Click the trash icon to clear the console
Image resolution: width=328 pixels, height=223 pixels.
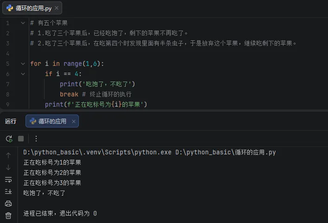(8, 216)
